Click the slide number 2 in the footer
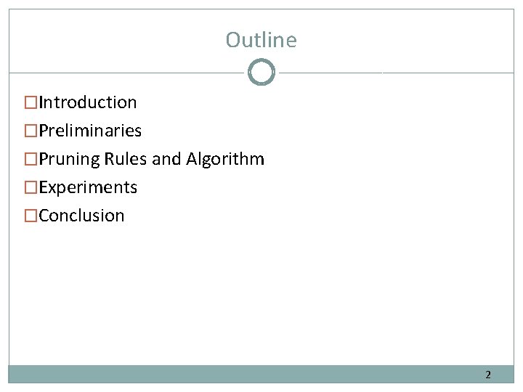The width and height of the screenshot is (523, 392). (x=488, y=375)
